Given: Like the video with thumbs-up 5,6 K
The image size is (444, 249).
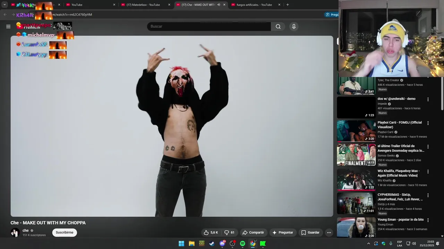Looking at the screenshot, I should (x=211, y=233).
